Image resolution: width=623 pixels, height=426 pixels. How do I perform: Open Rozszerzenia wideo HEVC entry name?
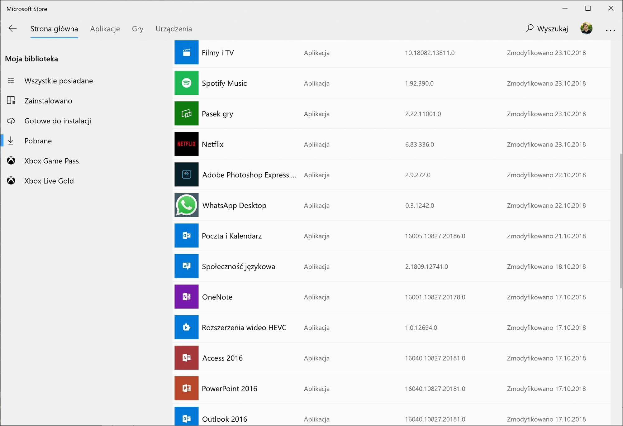click(x=244, y=328)
